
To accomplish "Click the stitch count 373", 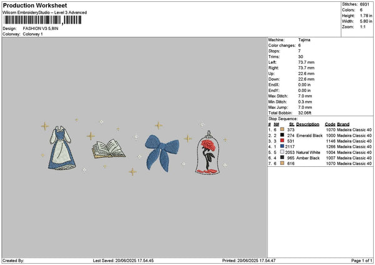I will [x=291, y=130].
